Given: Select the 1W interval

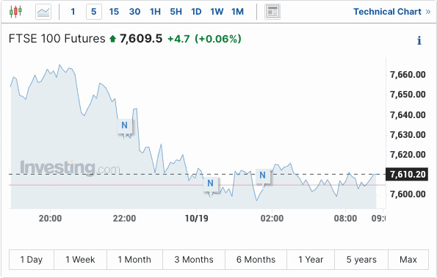Looking at the screenshot, I should coord(217,12).
